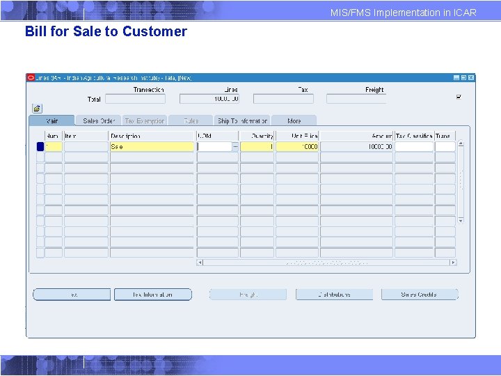Click the vertical scrollbar up arrow
This screenshot has width=501, height=376.
click(x=461, y=144)
